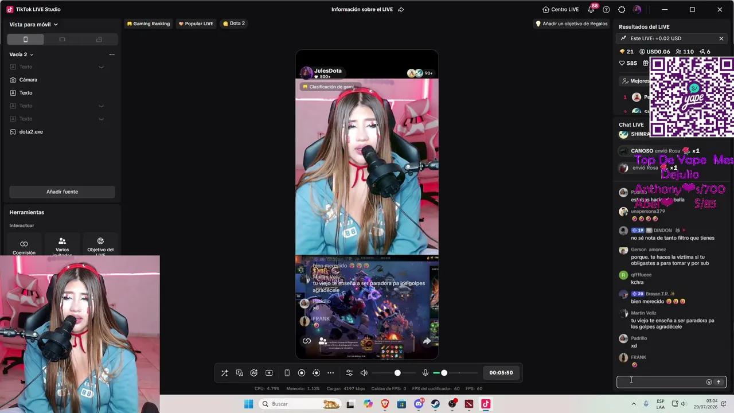This screenshot has height=413, width=734.
Task: Open Brave browser from taskbar
Action: [385, 404]
